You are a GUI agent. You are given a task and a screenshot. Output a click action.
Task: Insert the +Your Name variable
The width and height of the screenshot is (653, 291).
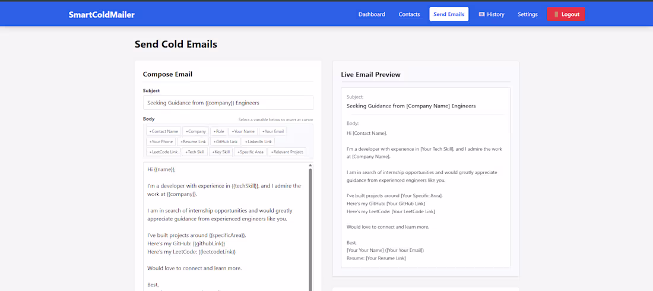click(x=243, y=131)
